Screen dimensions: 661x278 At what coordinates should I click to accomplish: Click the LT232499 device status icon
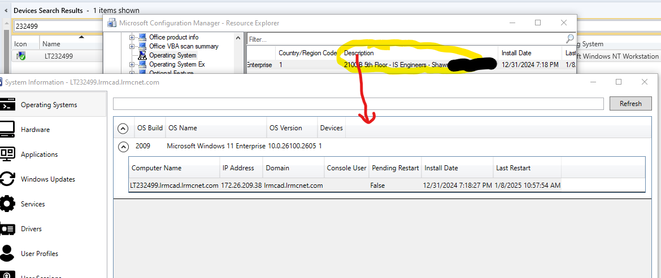[x=21, y=56]
